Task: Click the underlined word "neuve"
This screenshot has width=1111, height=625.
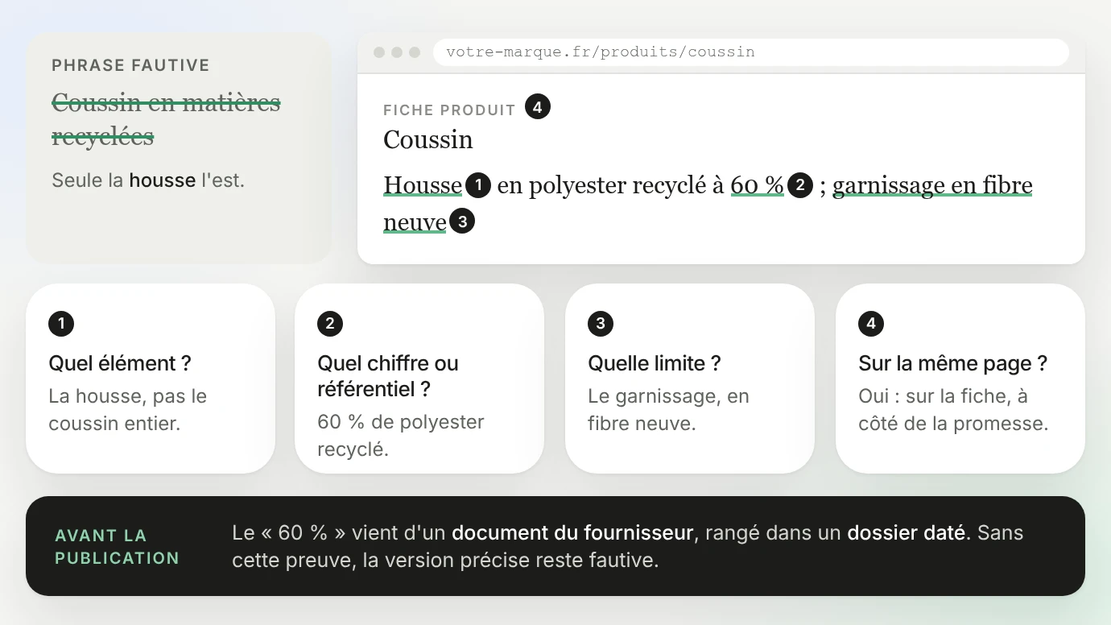Action: (x=415, y=222)
